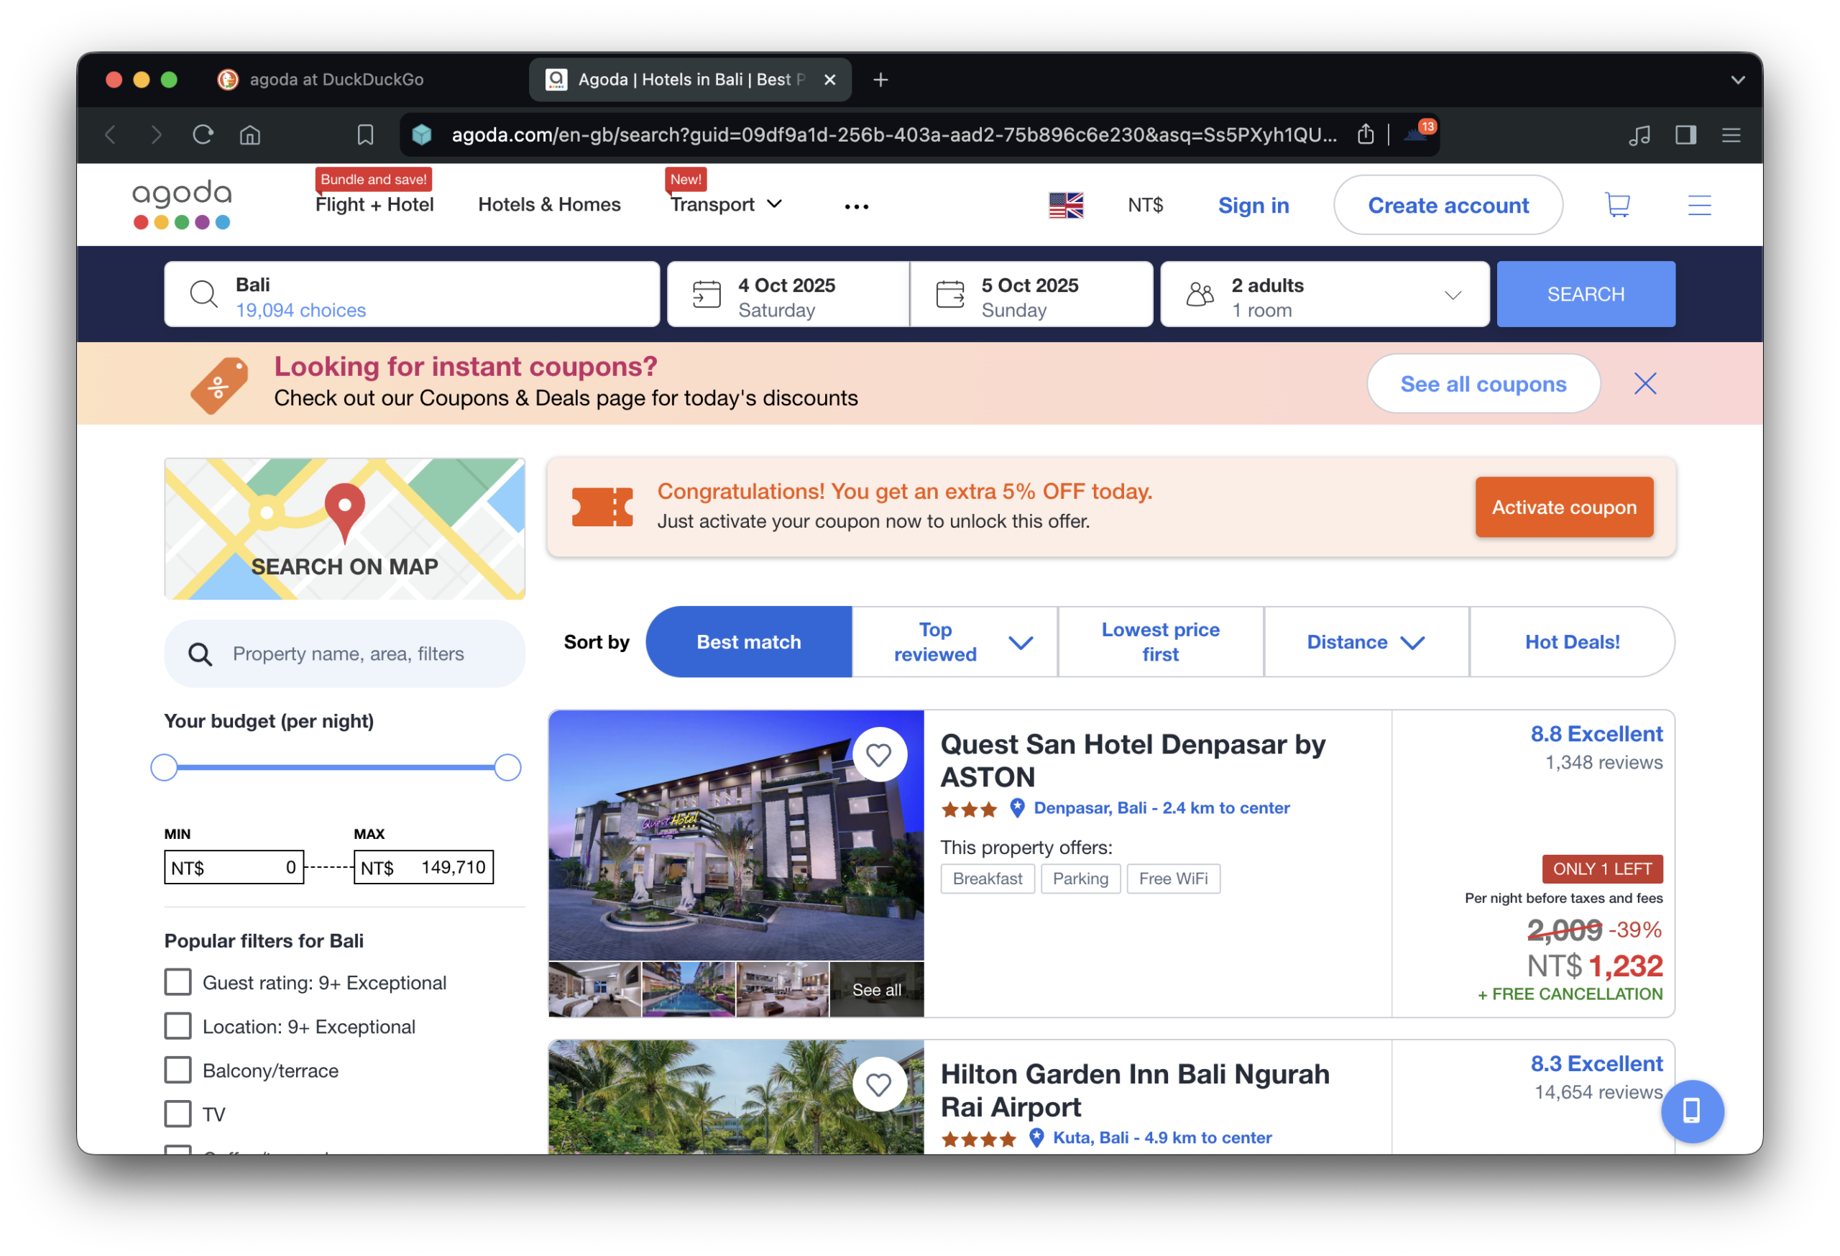Open the shopping cart

coord(1616,204)
